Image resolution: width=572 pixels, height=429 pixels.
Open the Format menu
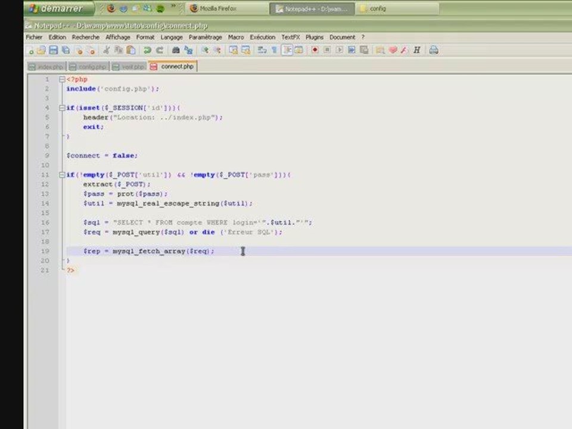pyautogui.click(x=145, y=37)
